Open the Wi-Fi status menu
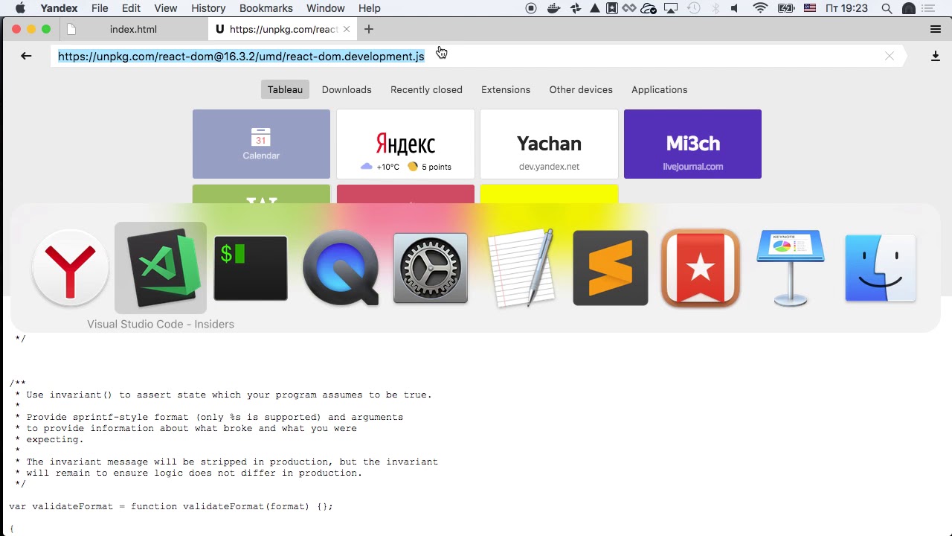The width and height of the screenshot is (952, 536). tap(760, 8)
